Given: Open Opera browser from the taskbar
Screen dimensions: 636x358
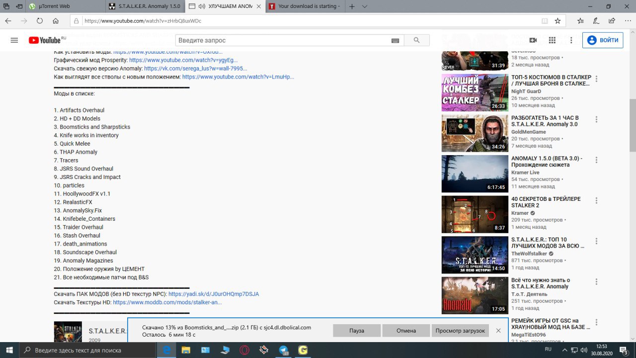Looking at the screenshot, I should pyautogui.click(x=244, y=350).
